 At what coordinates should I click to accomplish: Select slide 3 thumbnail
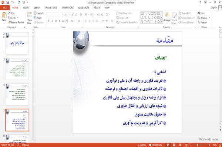tap(17, 69)
